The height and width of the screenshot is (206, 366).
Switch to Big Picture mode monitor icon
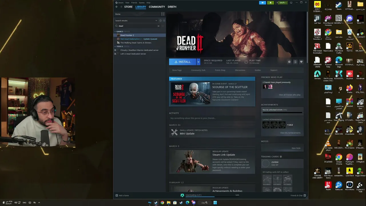click(x=291, y=3)
